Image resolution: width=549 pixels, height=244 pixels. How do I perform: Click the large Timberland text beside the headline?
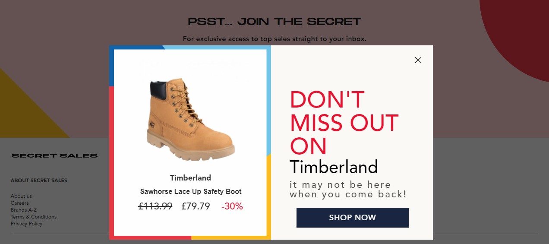coord(334,167)
